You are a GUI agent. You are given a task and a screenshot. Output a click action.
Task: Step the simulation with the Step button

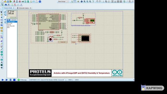(7, 80)
